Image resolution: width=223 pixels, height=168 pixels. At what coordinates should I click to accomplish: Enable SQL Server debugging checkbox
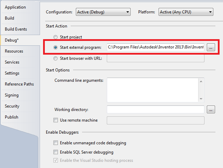tap(55, 152)
